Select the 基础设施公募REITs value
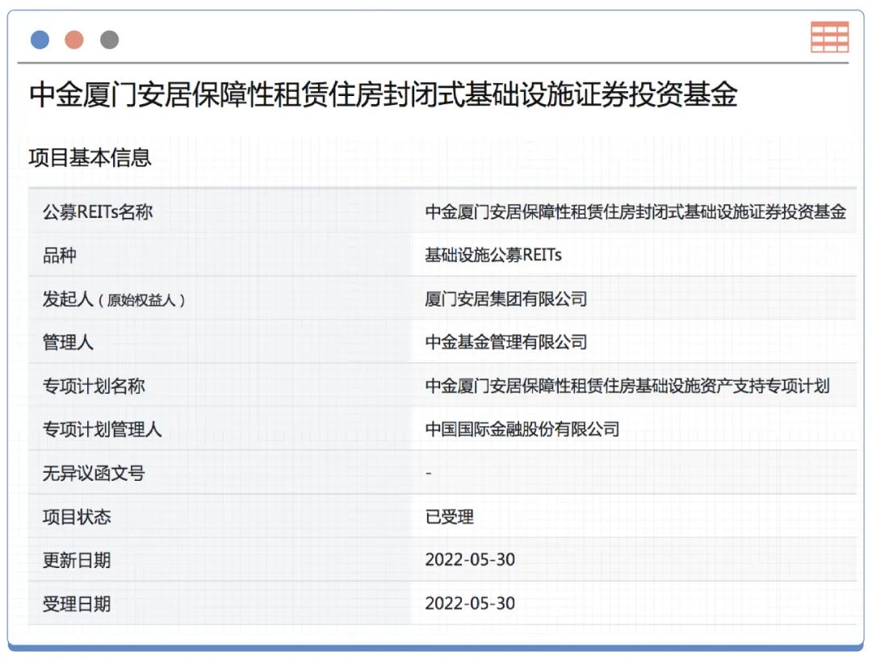Image resolution: width=872 pixels, height=660 pixels. (x=493, y=255)
